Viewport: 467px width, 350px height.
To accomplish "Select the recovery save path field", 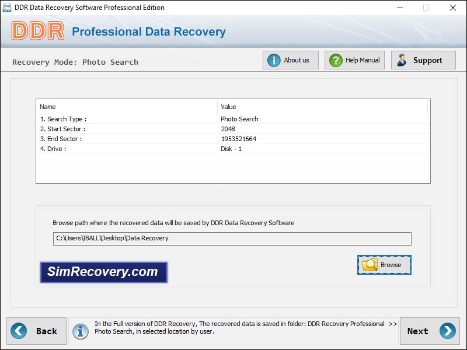I will [232, 239].
